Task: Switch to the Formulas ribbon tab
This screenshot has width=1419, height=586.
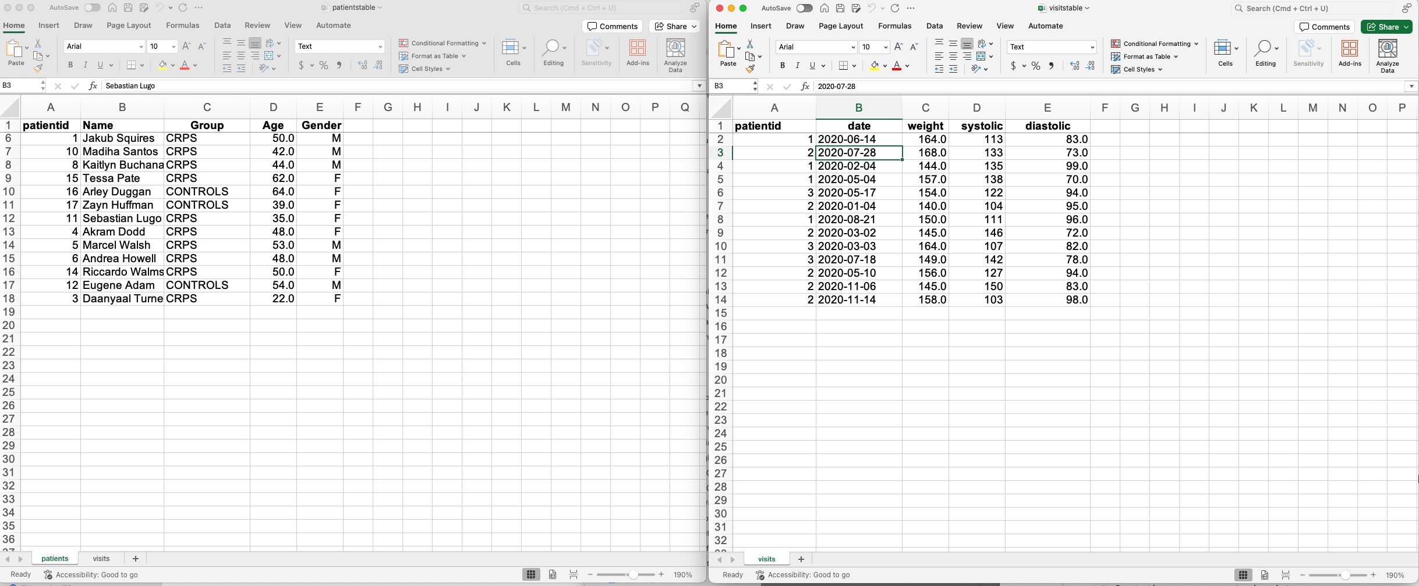Action: pos(182,26)
